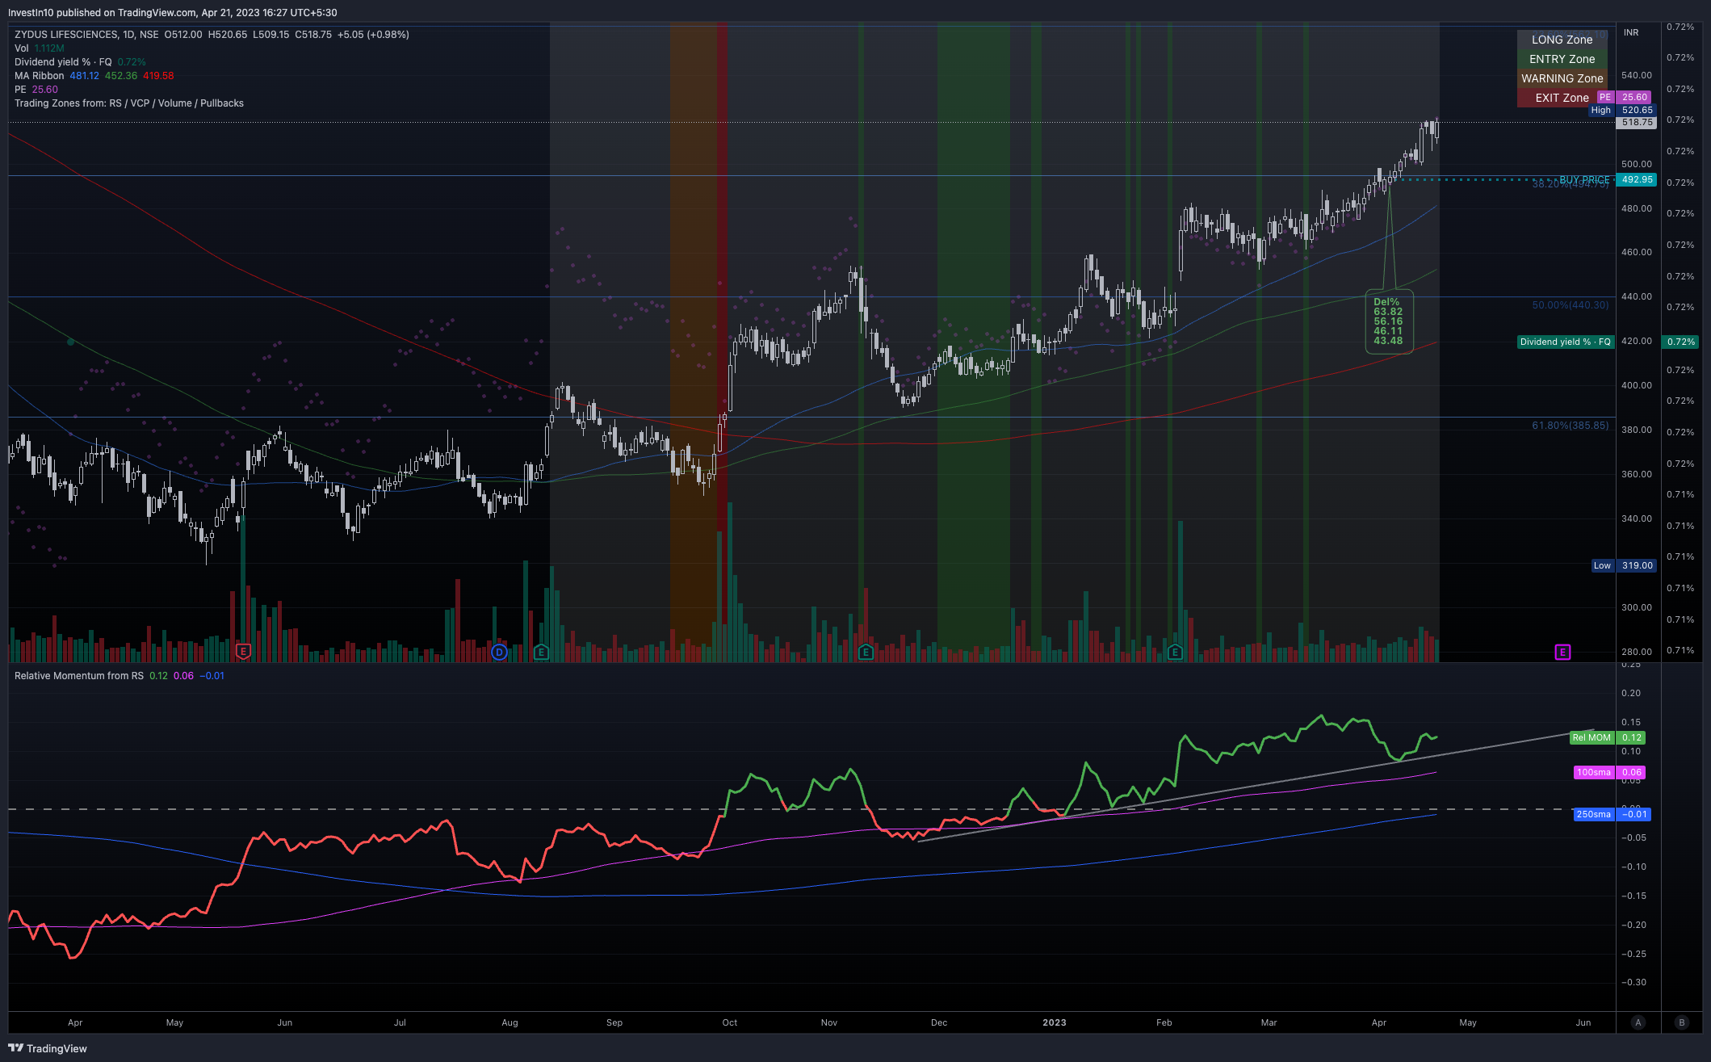
Task: Click the magenta upcoming earnings E marker
Action: pos(1562,652)
